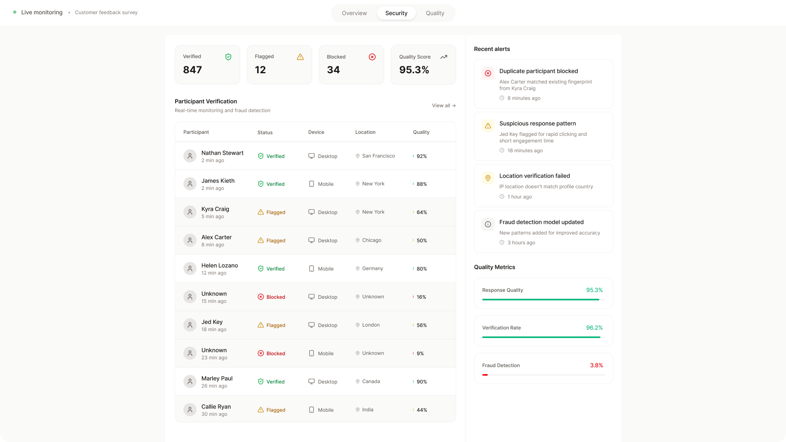Click the Fraud detection model updated info icon
This screenshot has width=786, height=442.
click(x=488, y=224)
